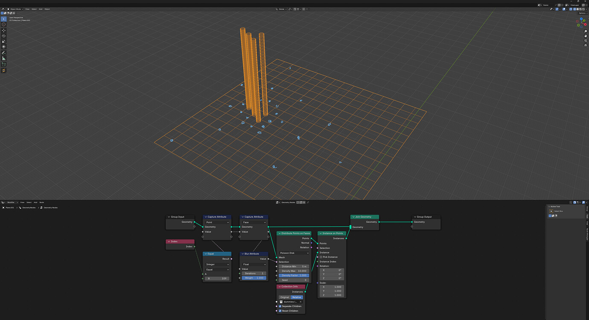This screenshot has width=589, height=320.
Task: Switch to solid viewport shading sphere
Action: click(577, 9)
